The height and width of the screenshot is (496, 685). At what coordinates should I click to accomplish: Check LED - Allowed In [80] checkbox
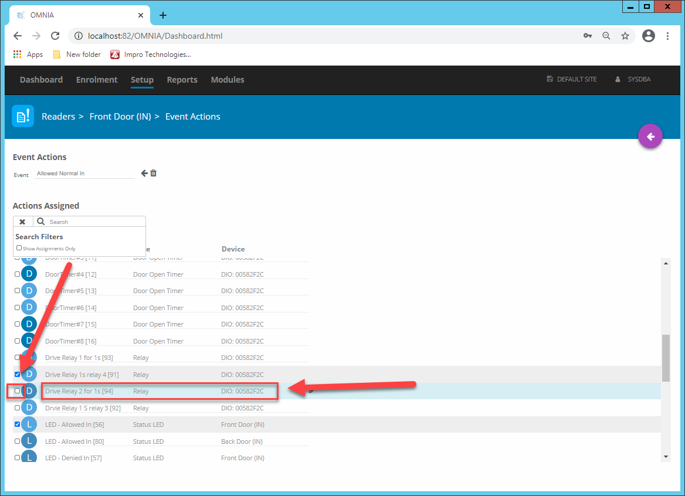coord(17,441)
